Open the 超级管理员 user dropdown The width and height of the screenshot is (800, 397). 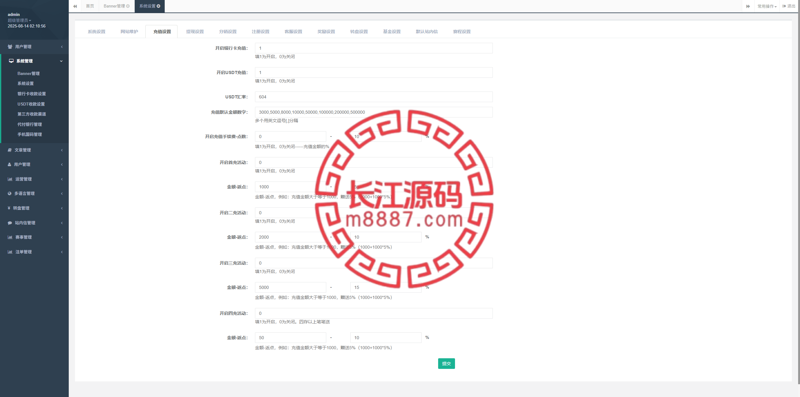[19, 20]
